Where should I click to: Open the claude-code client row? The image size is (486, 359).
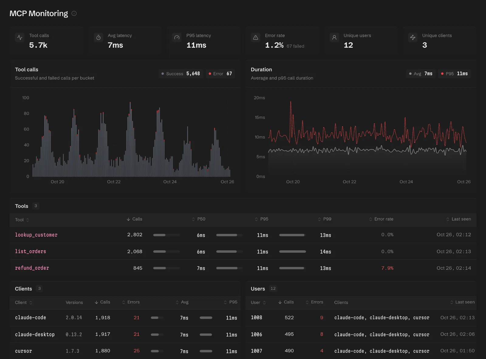(x=125, y=318)
